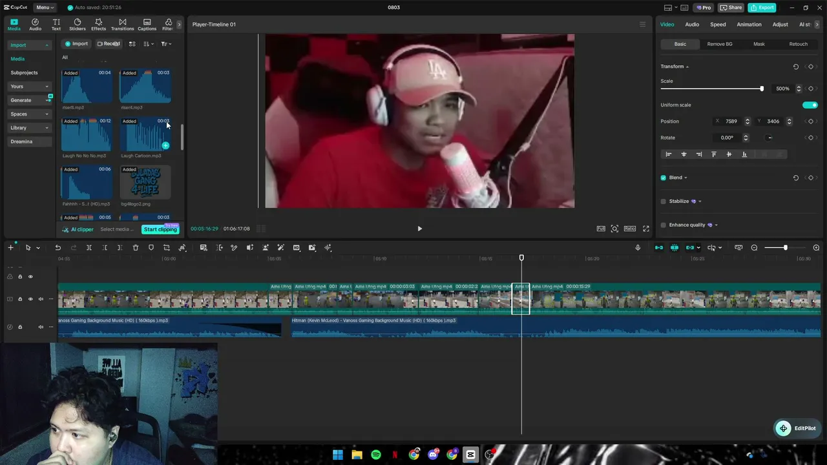Enable the Enhance quality checkbox
The height and width of the screenshot is (465, 827).
pos(663,225)
